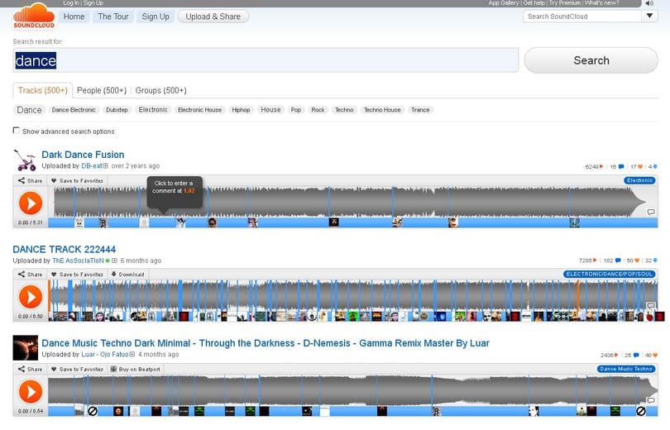Viewport: 670px width, 430px height.
Task: Open comment bubble icon on Dark Dance Fusion waveform
Action: [x=651, y=212]
